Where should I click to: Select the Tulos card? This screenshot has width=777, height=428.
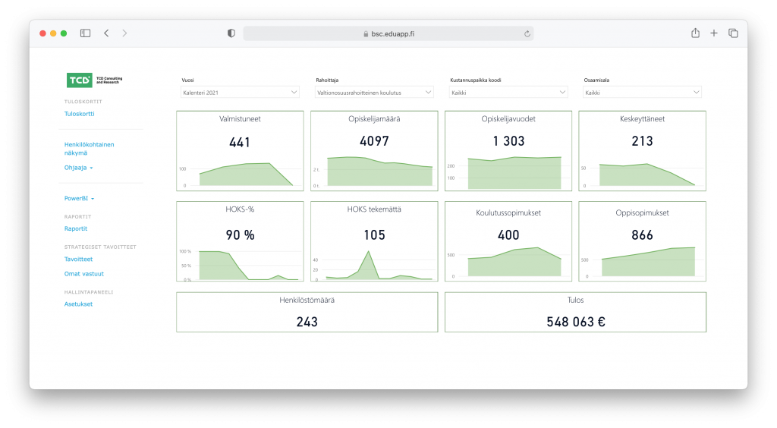click(575, 312)
